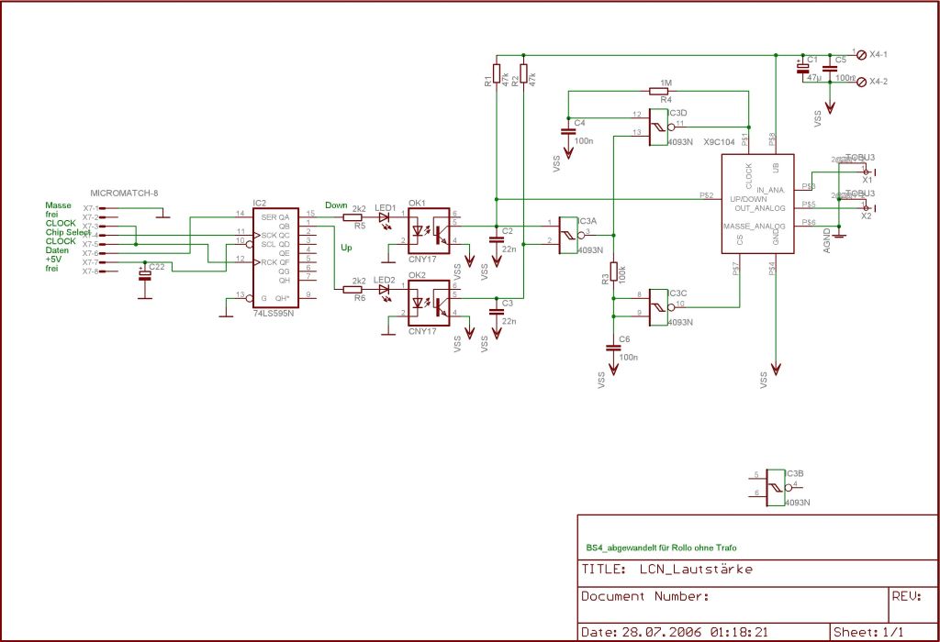Viewport: 940px width, 642px height.
Task: Select the R4 1M resistor
Action: point(665,91)
